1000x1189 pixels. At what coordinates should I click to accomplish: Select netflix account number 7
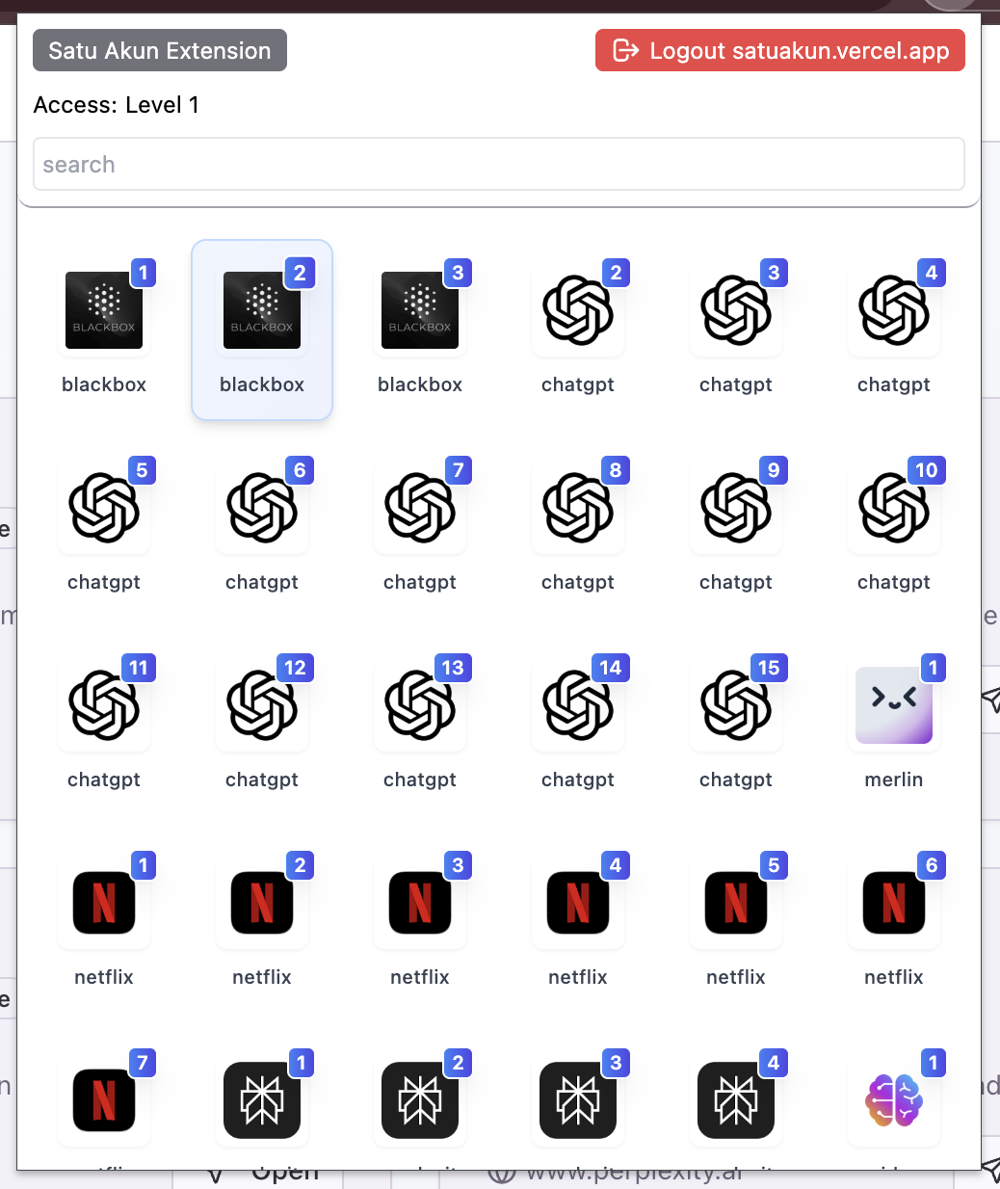(104, 1100)
